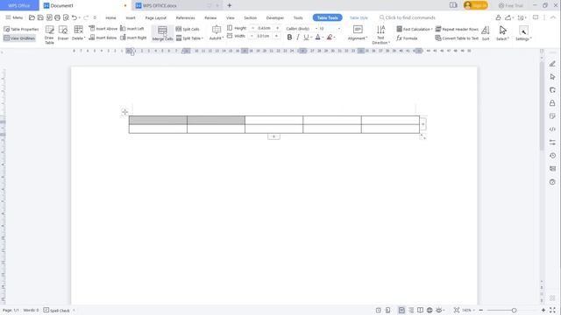This screenshot has width=561, height=315.
Task: Insert a column to the right
Action: coord(133,38)
